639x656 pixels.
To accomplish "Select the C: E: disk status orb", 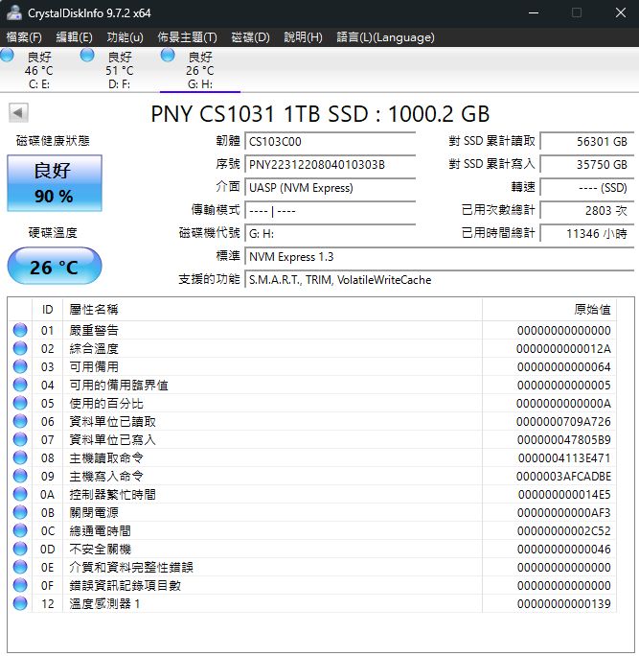I will (x=8, y=57).
